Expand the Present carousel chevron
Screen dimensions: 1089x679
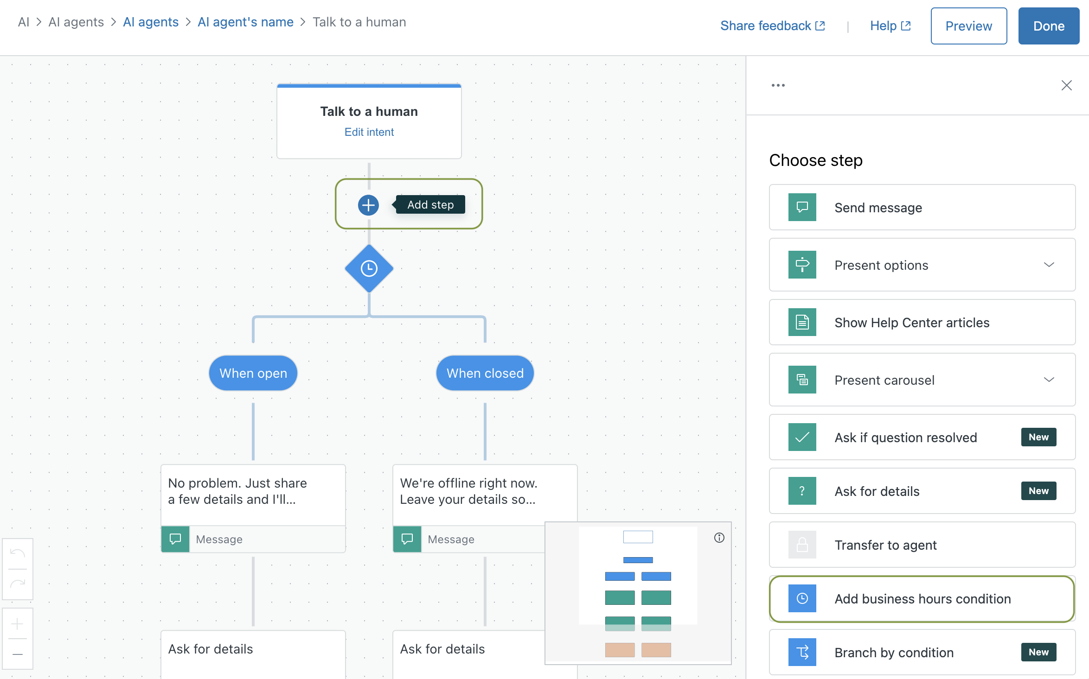1049,380
